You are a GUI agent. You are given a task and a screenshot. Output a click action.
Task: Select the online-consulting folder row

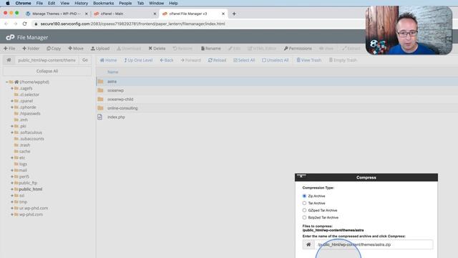[x=277, y=108]
